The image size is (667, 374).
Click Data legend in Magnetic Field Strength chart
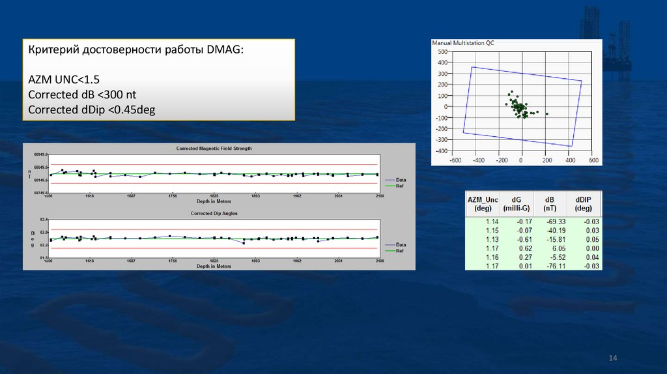coord(401,179)
